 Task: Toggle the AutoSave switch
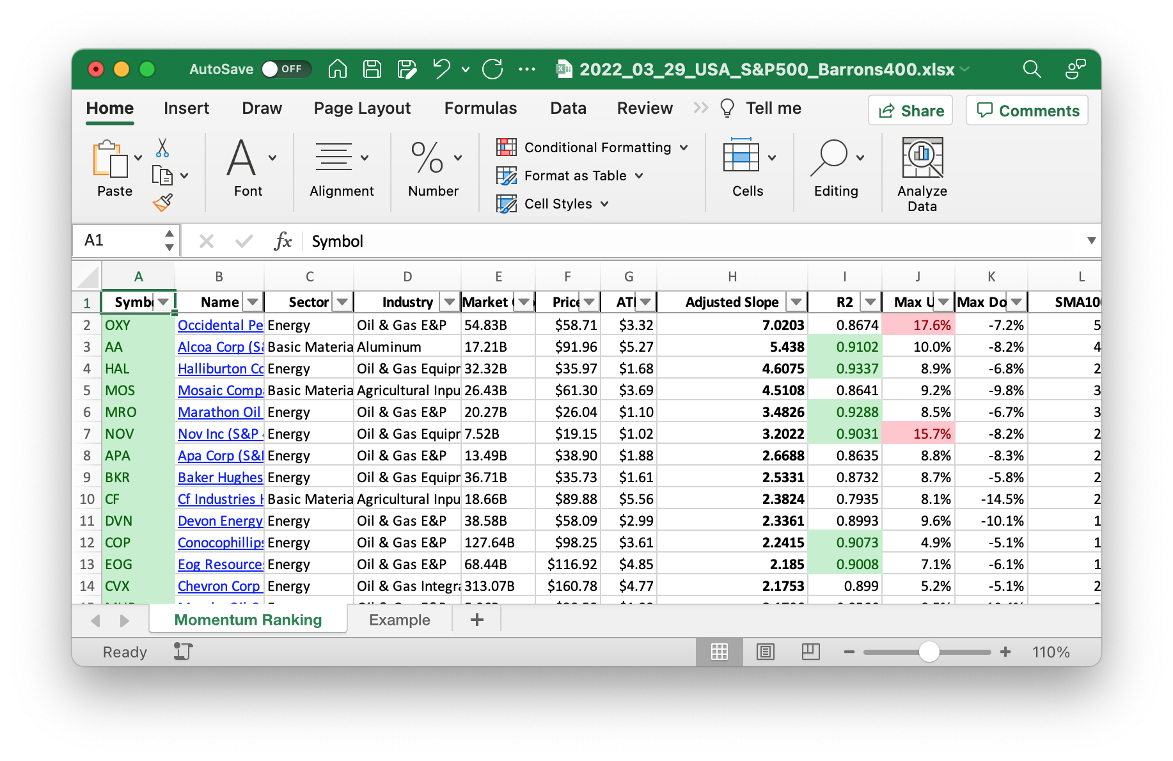tap(285, 69)
